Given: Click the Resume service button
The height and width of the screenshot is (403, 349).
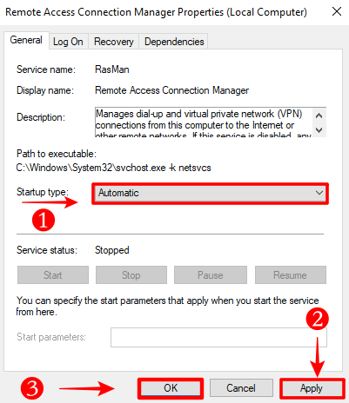Looking at the screenshot, I should point(291,275).
